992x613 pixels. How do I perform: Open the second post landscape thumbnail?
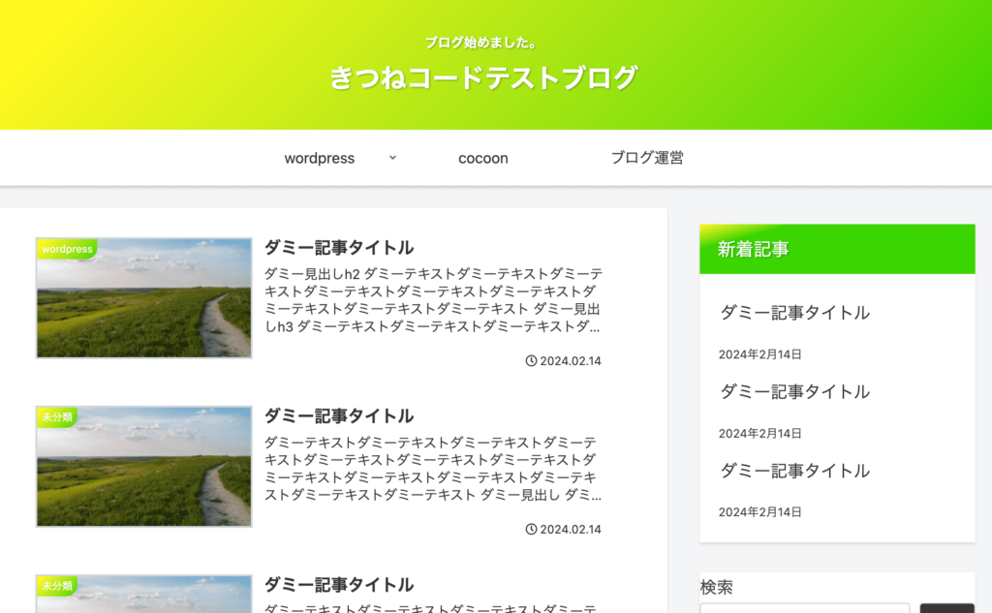(x=144, y=466)
